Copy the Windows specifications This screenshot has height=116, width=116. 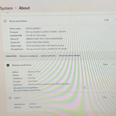coord(105,64)
